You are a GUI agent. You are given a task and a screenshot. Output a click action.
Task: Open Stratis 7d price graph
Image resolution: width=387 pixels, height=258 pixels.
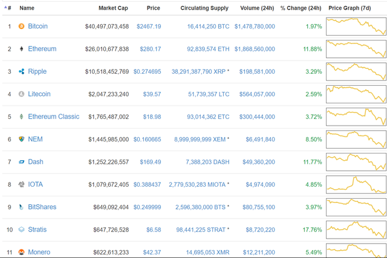(356, 230)
